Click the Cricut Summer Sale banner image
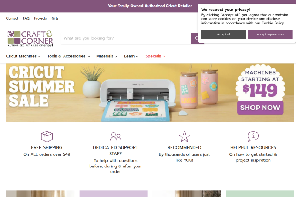This screenshot has width=296, height=197. pyautogui.click(x=150, y=92)
